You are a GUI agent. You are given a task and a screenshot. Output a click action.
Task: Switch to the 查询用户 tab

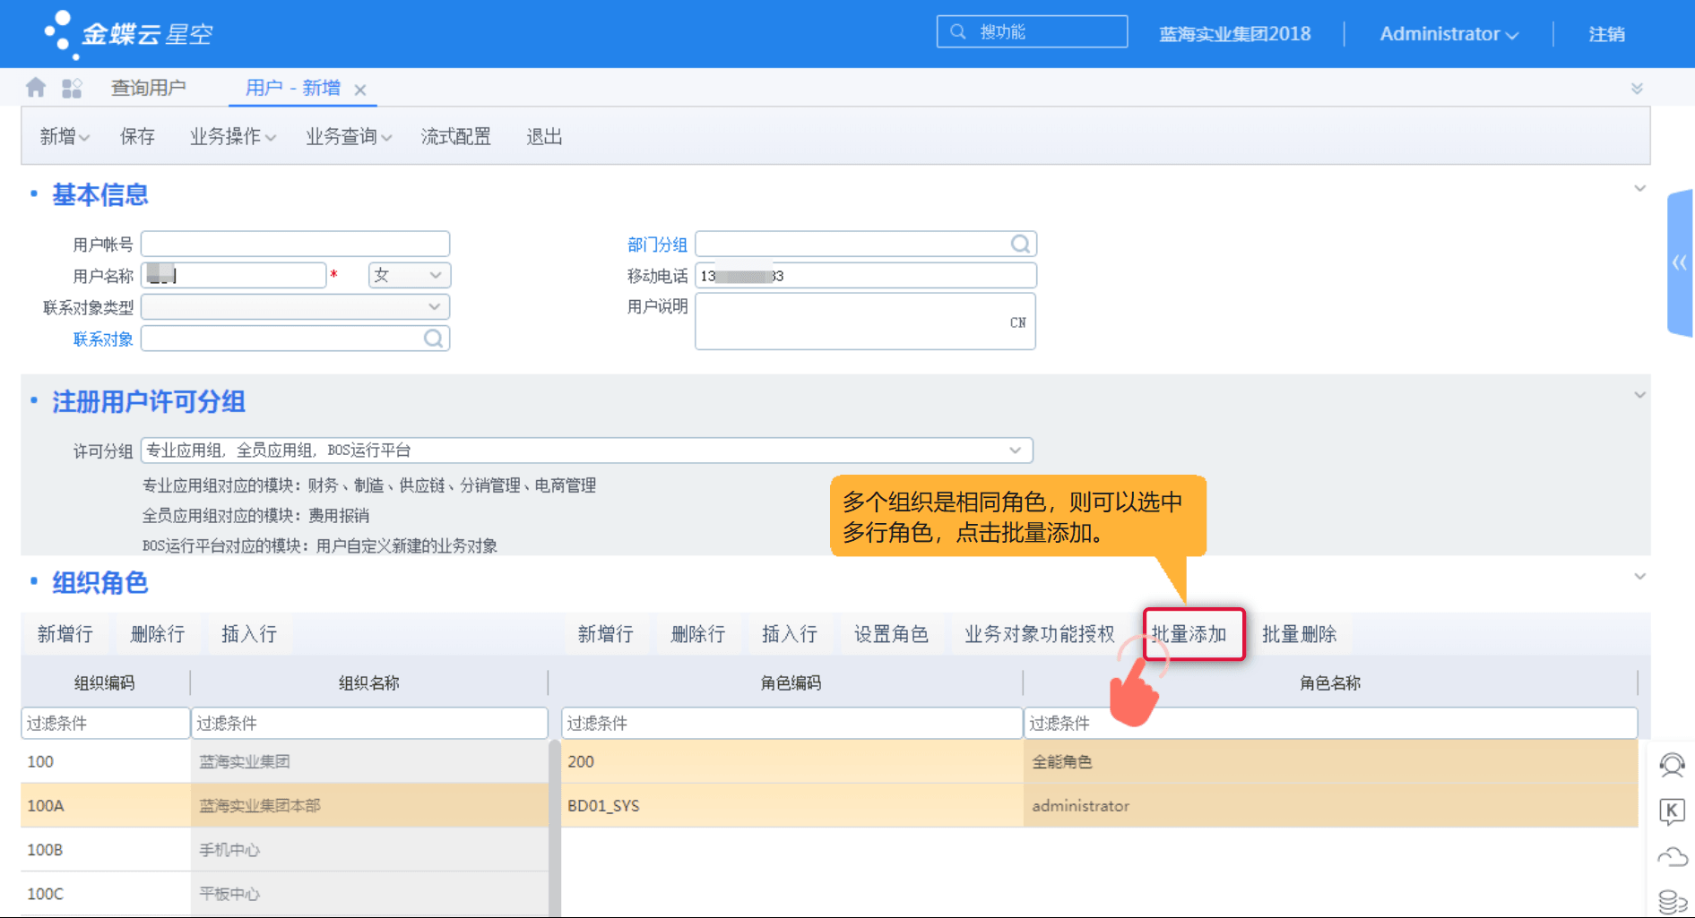(149, 87)
